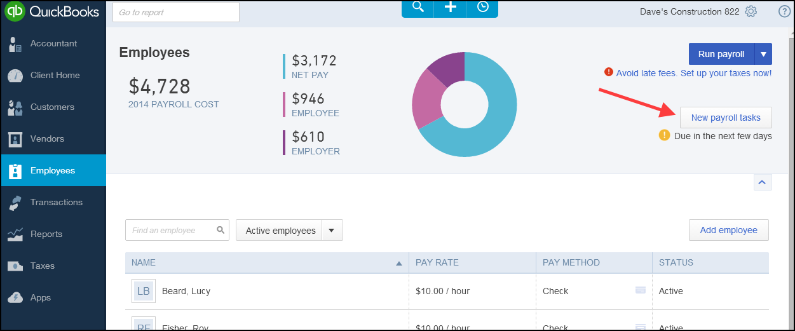This screenshot has width=795, height=331.
Task: Click the Reports chart icon
Action: (x=15, y=234)
